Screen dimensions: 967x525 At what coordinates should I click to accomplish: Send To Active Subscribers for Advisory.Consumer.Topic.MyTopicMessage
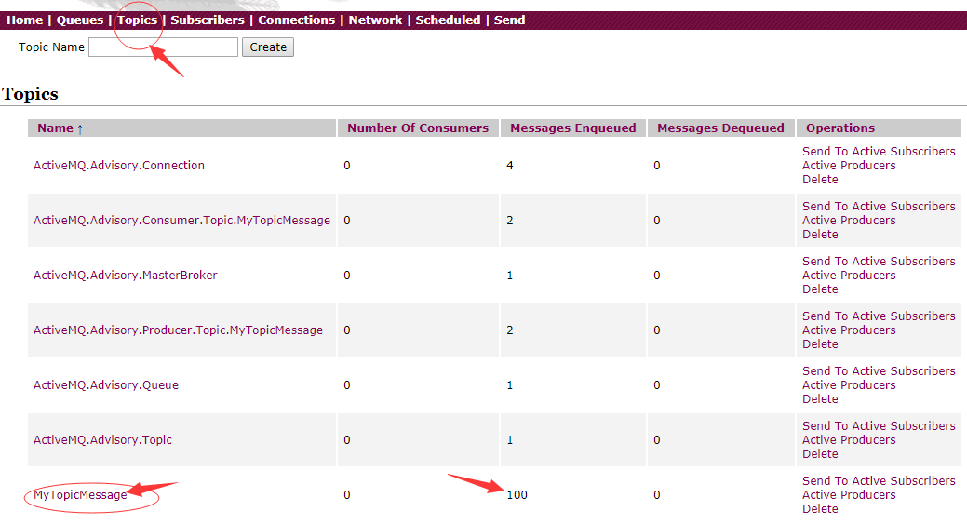[879, 206]
